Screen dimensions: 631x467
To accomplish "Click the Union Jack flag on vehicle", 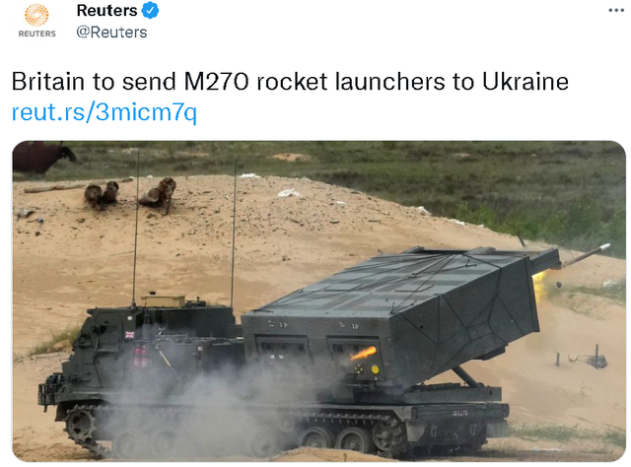I will (x=129, y=334).
